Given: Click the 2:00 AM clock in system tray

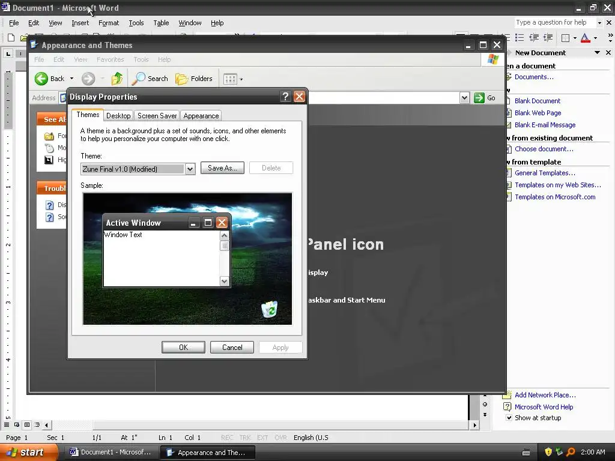Looking at the screenshot, I should coord(593,452).
